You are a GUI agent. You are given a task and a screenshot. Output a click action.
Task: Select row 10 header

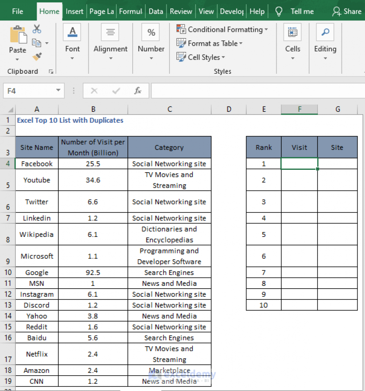tap(8, 272)
